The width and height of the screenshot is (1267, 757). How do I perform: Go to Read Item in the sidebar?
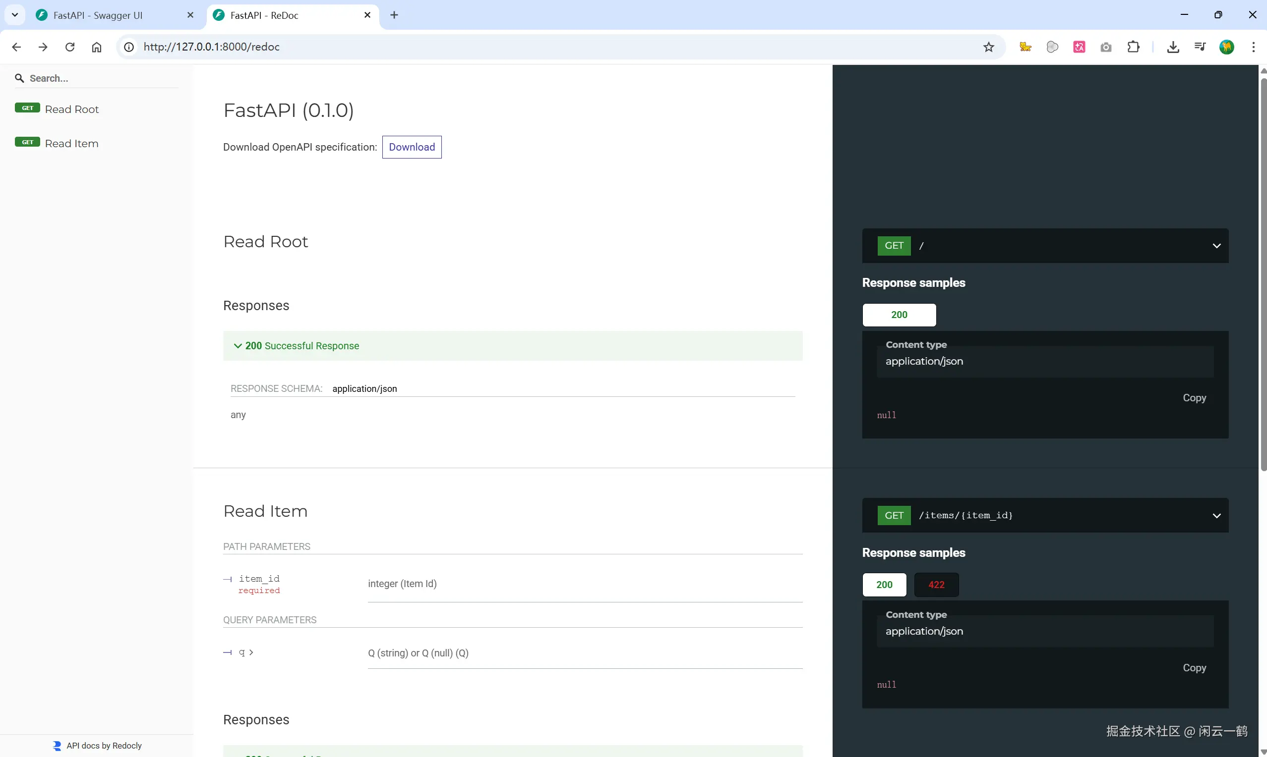point(71,143)
